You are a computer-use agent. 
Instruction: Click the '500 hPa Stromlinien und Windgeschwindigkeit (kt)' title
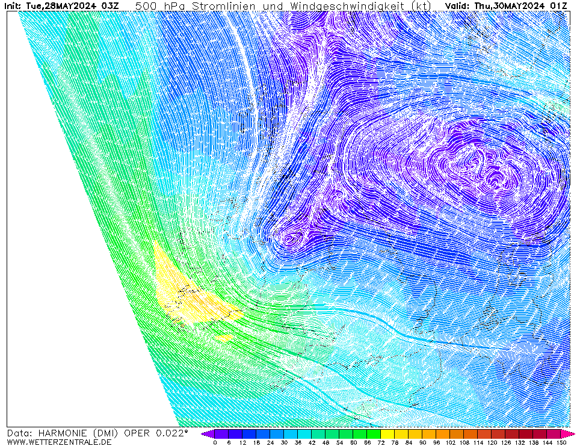[283, 6]
